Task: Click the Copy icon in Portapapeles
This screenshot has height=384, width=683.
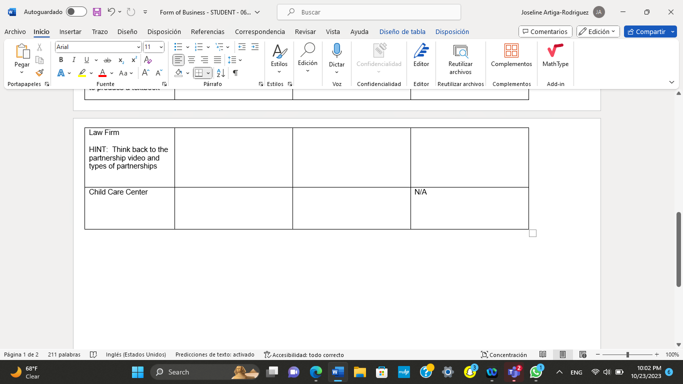Action: pyautogui.click(x=39, y=60)
